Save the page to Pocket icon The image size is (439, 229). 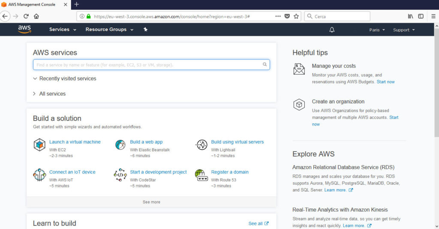tap(287, 16)
